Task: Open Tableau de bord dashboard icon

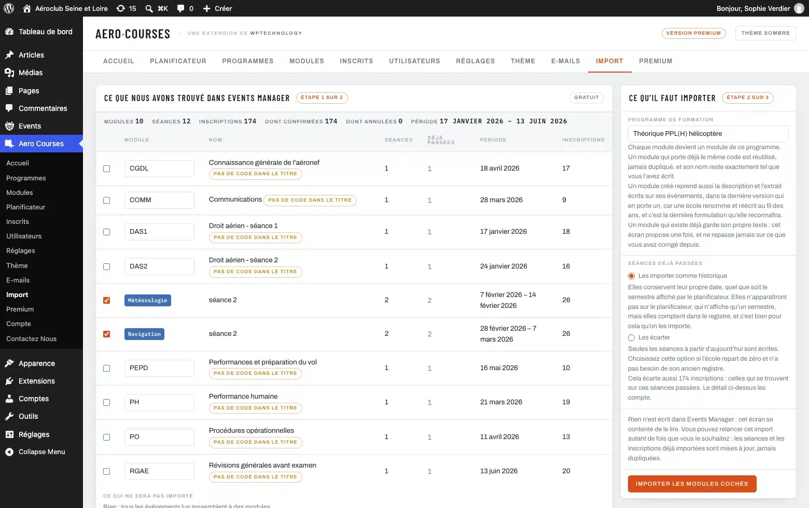Action: (x=9, y=32)
